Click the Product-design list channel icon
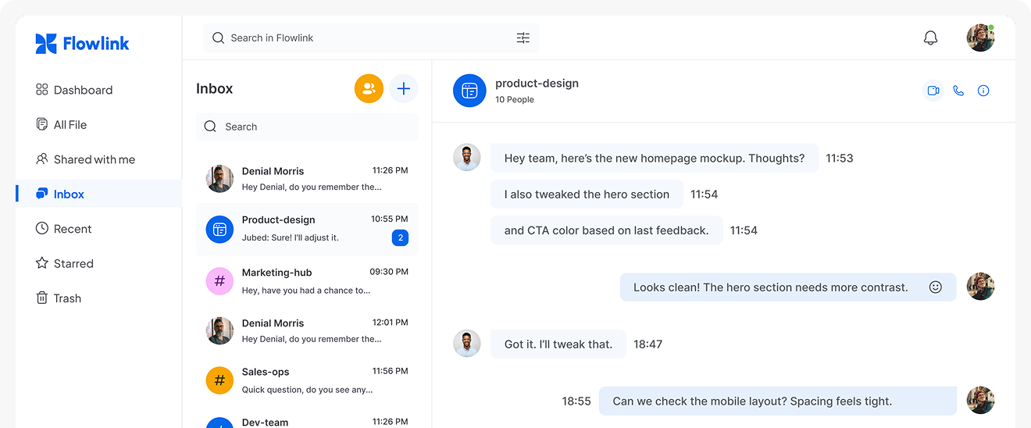The height and width of the screenshot is (428, 1031). pyautogui.click(x=219, y=230)
